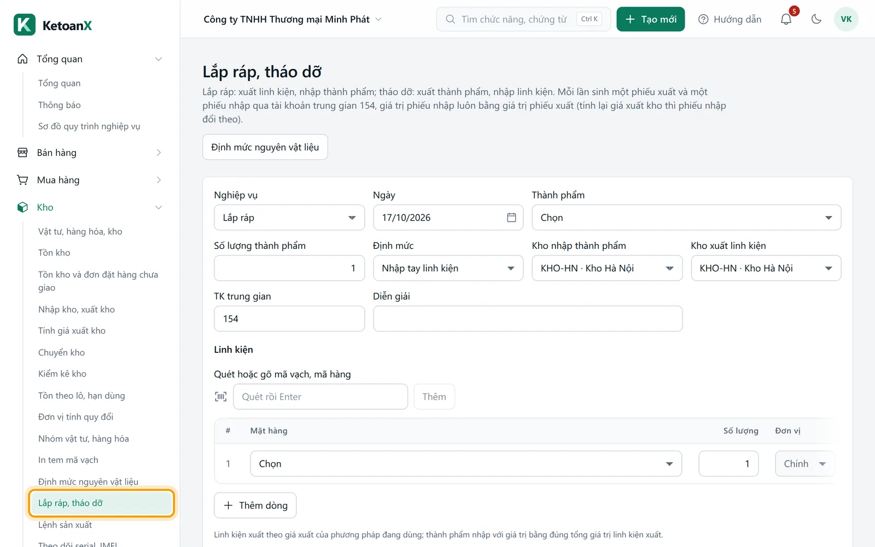875x547 pixels.
Task: Select Lắp ráp, tháo dỡ menu item
Action: (102, 503)
